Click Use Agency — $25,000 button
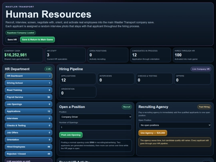 click(153, 133)
